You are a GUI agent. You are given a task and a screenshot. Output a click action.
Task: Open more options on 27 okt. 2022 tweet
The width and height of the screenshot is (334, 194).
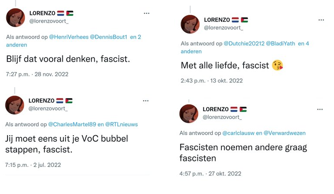coord(320,109)
